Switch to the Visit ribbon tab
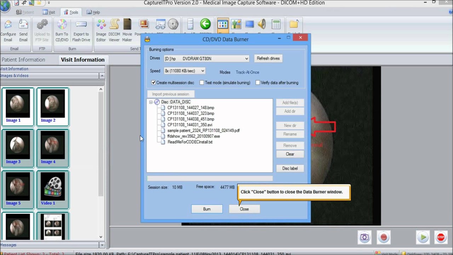This screenshot has height=255, width=453. coord(49,12)
